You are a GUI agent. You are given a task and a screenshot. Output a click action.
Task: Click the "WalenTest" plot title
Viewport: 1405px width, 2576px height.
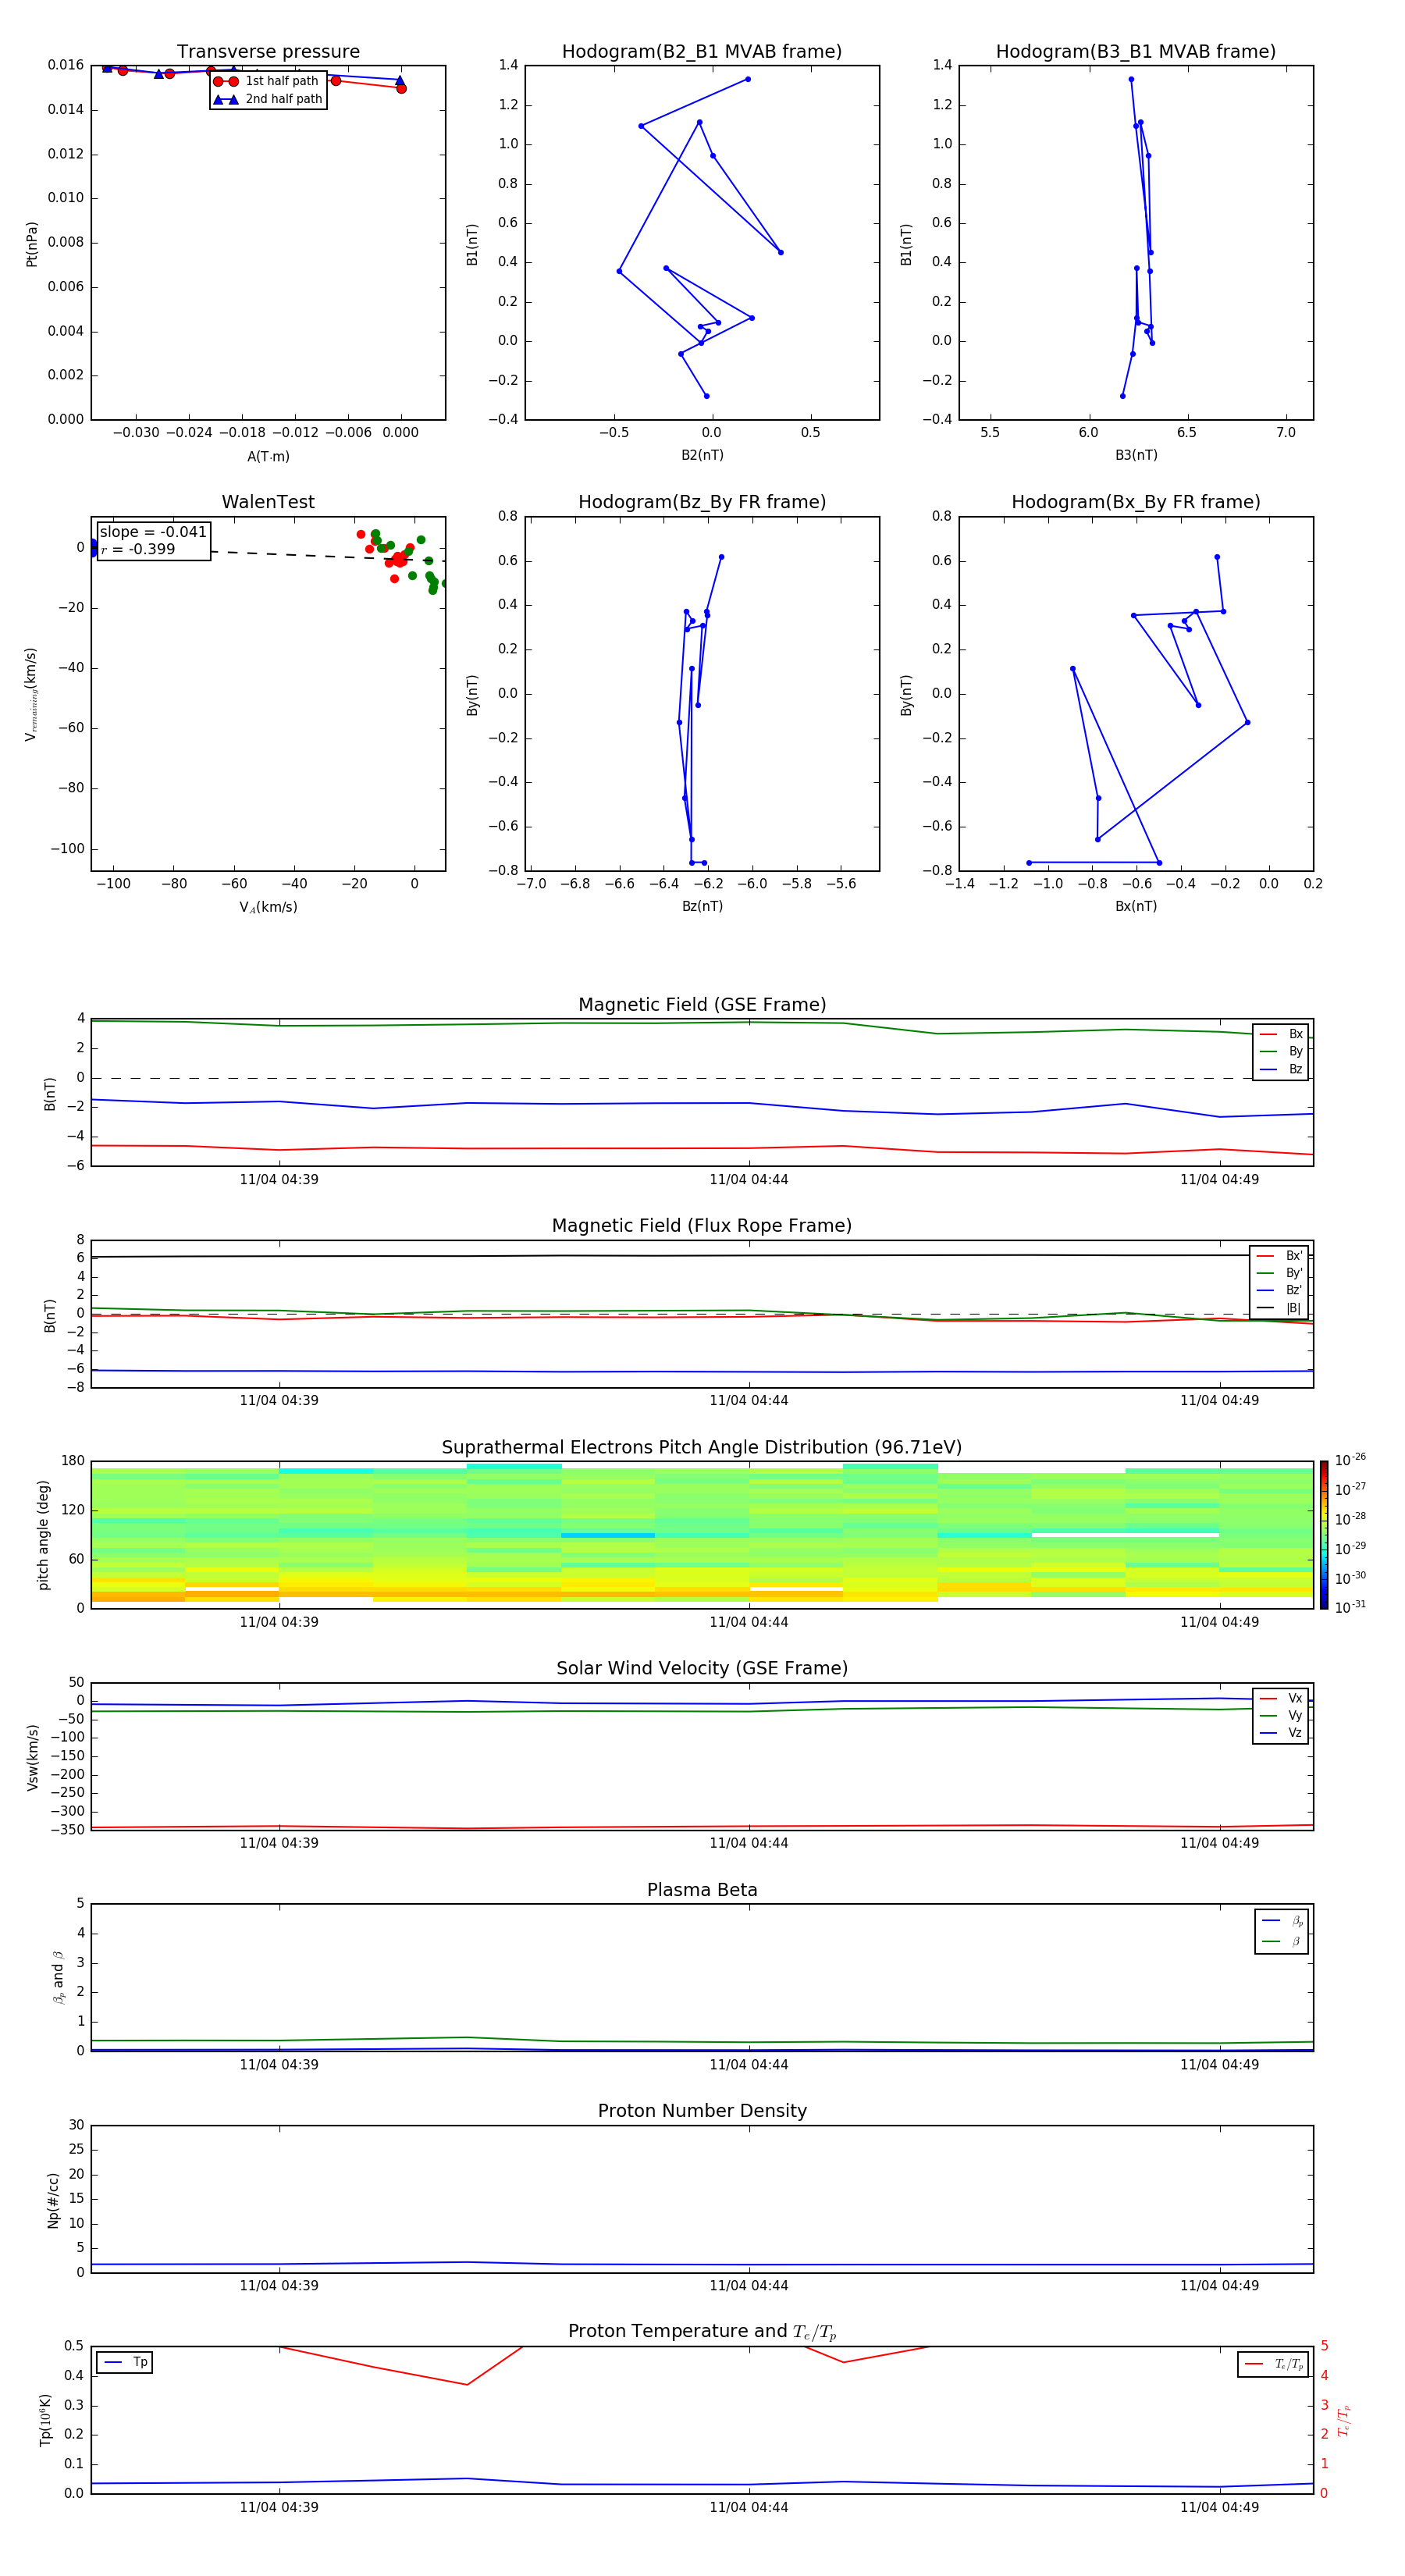(x=268, y=502)
